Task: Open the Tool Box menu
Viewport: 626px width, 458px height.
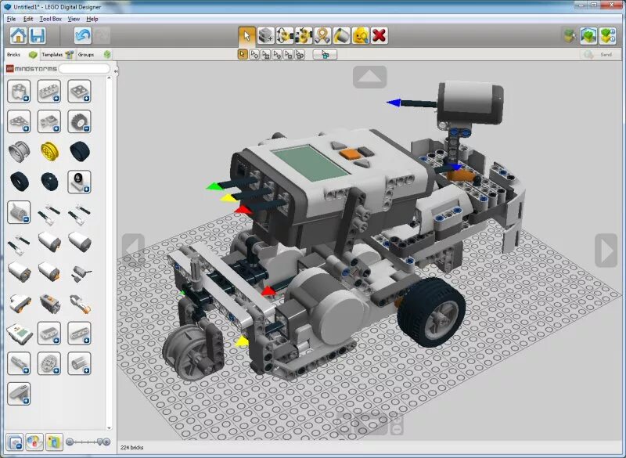Action: tap(50, 19)
